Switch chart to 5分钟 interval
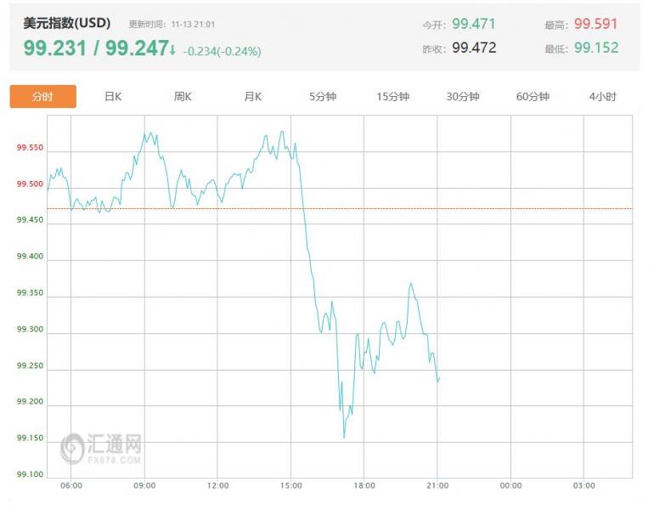654x510 pixels. point(323,97)
